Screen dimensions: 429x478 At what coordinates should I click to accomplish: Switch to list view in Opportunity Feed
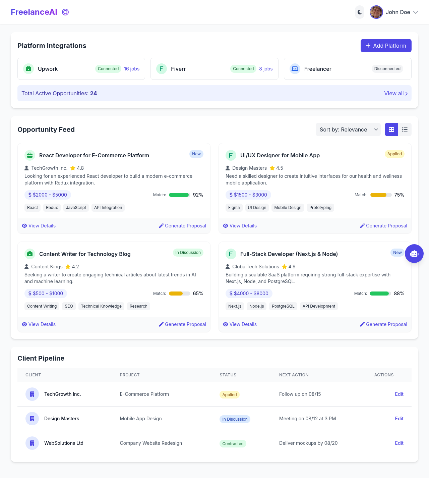pos(405,129)
